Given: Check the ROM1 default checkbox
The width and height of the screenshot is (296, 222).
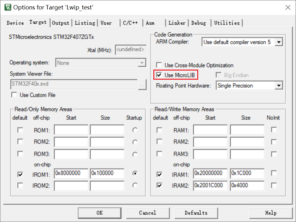Looking at the screenshot, I should tap(20, 130).
